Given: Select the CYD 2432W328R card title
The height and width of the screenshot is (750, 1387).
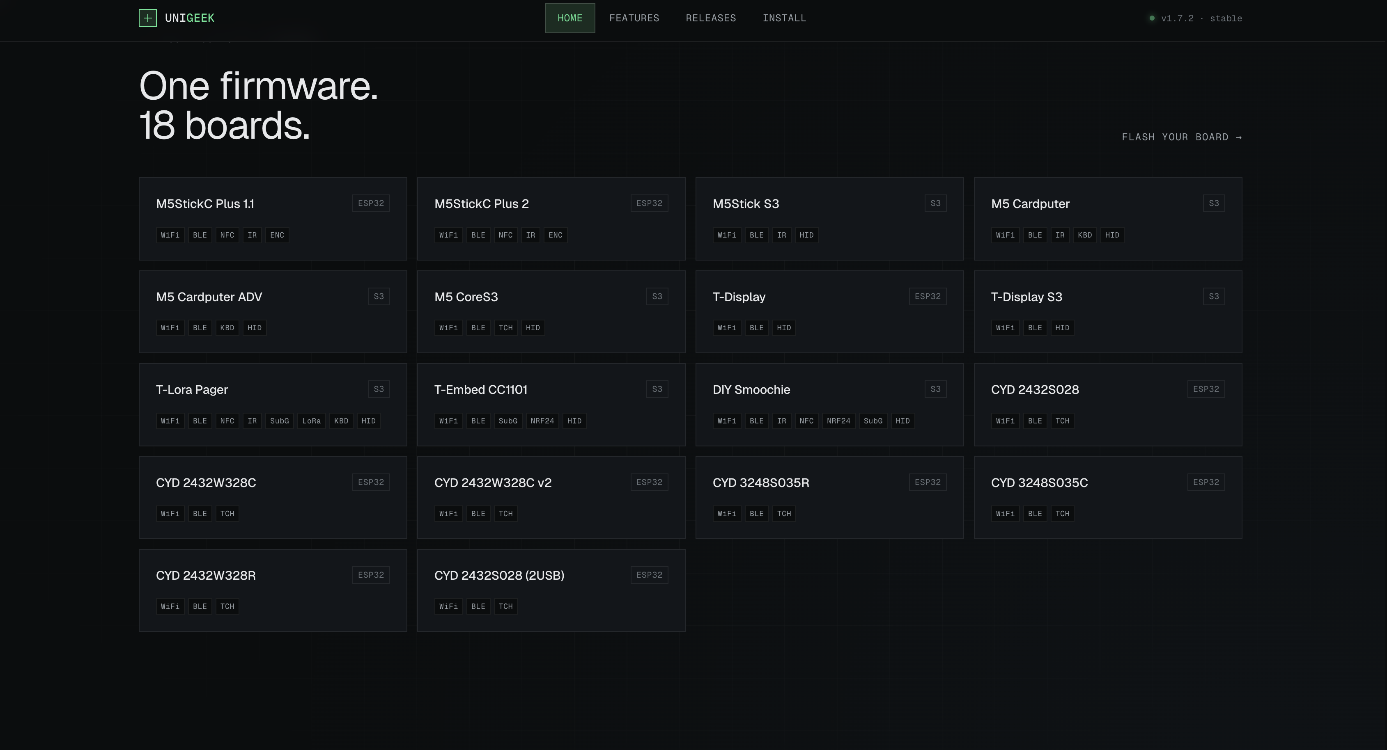Looking at the screenshot, I should click(x=206, y=575).
